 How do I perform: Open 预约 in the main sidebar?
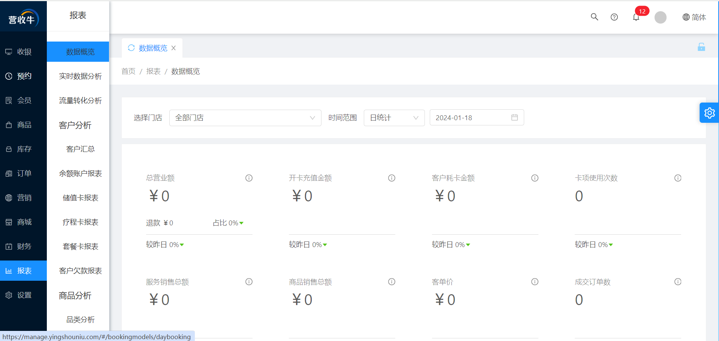[x=23, y=76]
